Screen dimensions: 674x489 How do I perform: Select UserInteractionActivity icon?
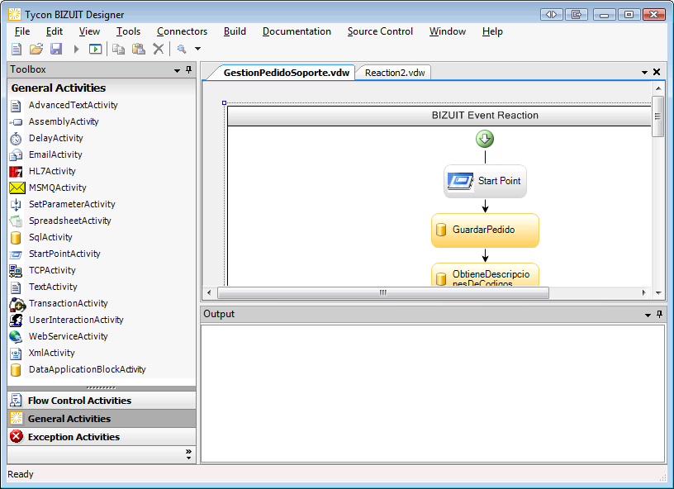(x=16, y=320)
